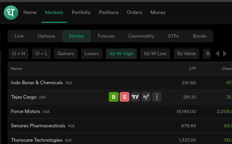Screen dimensions: 232x144
Task: Open ETFs section
Action: (x=174, y=36)
